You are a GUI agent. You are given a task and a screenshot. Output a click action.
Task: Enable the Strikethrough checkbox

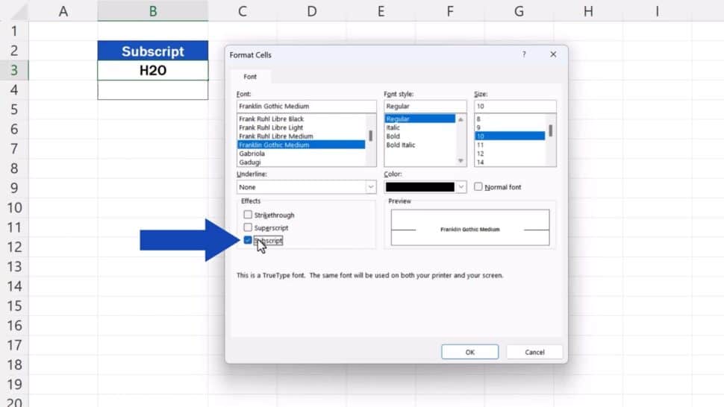248,215
